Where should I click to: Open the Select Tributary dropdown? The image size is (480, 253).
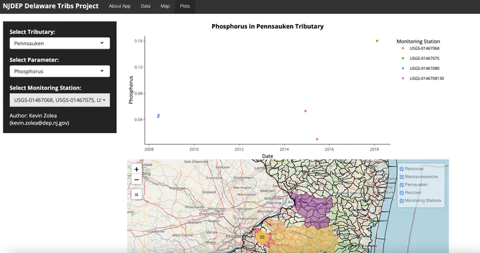(x=60, y=43)
